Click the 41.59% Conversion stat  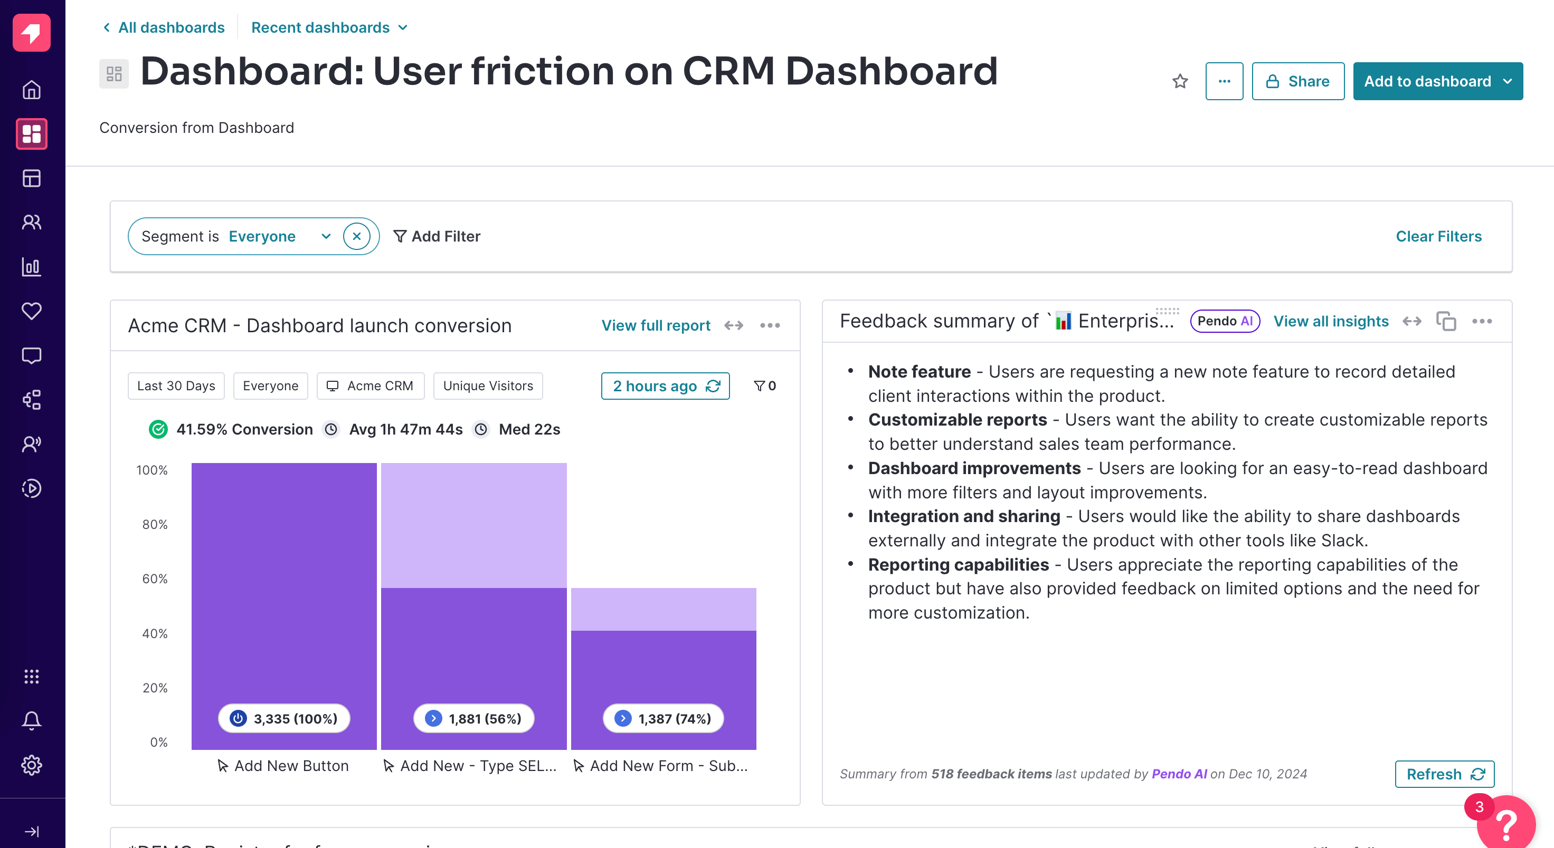231,429
